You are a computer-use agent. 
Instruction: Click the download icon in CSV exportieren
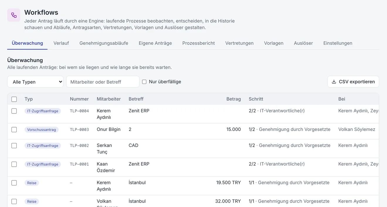click(334, 82)
